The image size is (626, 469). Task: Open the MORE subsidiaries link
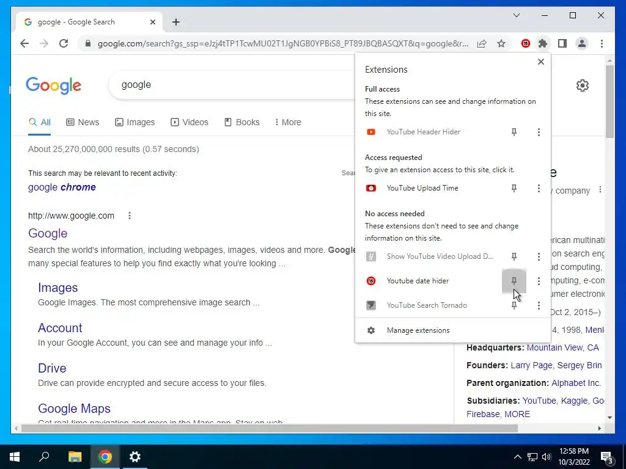[x=517, y=414]
